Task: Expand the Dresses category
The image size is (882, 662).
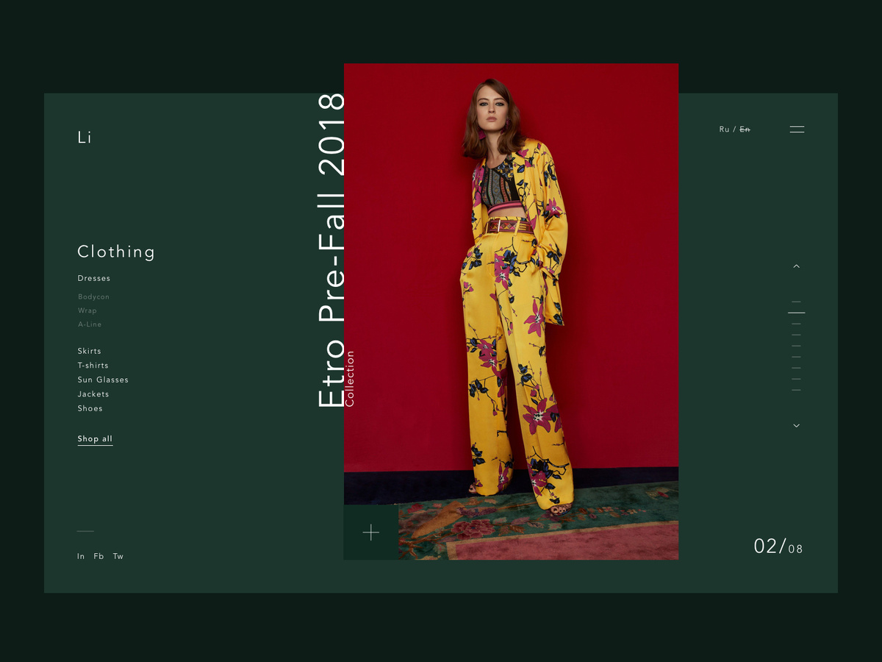Action: pyautogui.click(x=94, y=278)
